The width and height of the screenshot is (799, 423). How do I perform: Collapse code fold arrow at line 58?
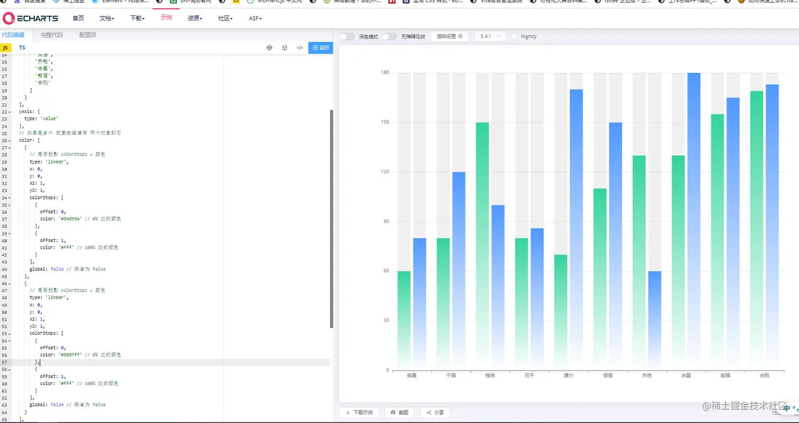point(10,369)
